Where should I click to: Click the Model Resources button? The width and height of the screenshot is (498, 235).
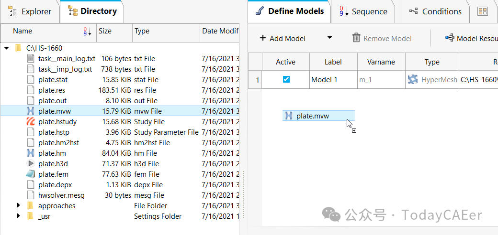tap(471, 38)
